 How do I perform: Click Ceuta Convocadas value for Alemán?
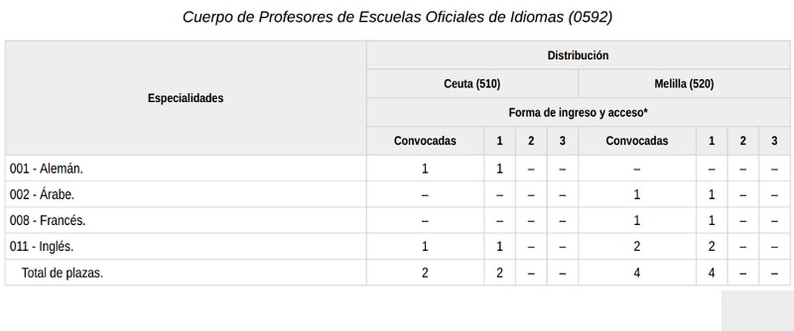[x=425, y=169]
